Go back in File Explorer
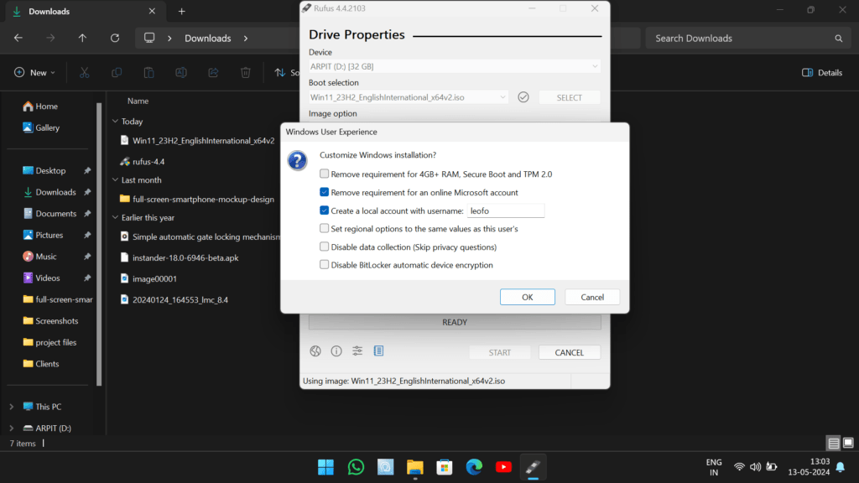Image resolution: width=859 pixels, height=483 pixels. pos(18,38)
